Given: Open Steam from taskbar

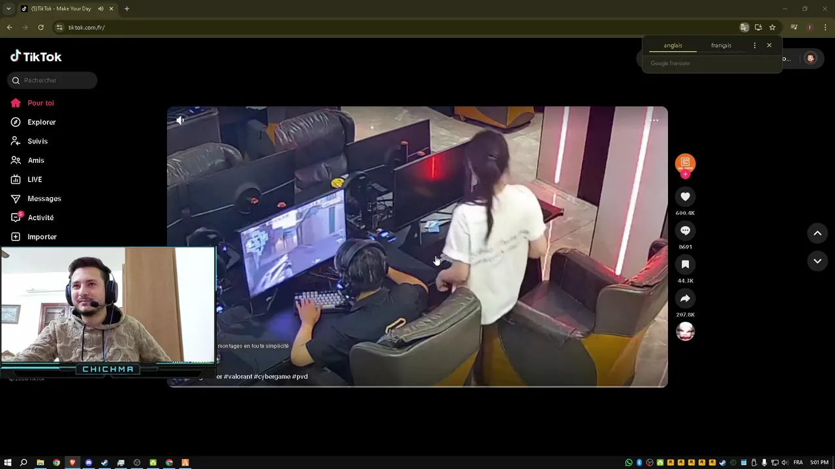Looking at the screenshot, I should [104, 462].
